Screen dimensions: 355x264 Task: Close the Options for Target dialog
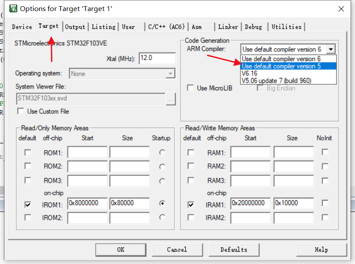click(x=341, y=9)
